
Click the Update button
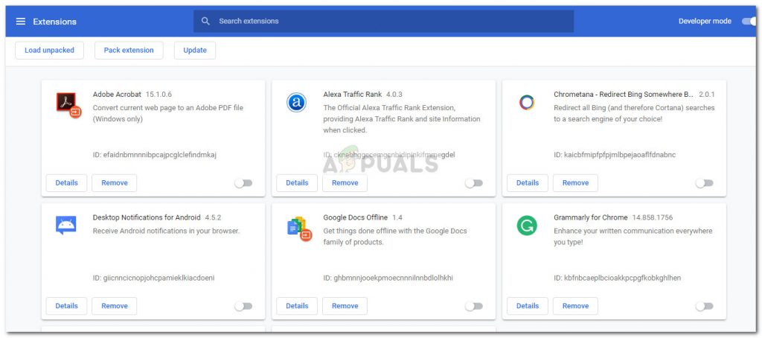[x=195, y=50]
